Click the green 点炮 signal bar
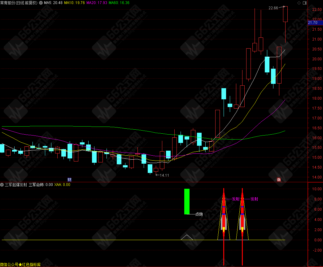The image size is (323, 267). [187, 201]
